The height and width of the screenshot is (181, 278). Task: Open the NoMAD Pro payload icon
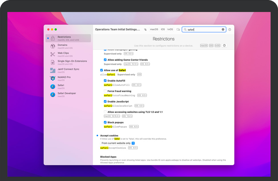(x=53, y=79)
